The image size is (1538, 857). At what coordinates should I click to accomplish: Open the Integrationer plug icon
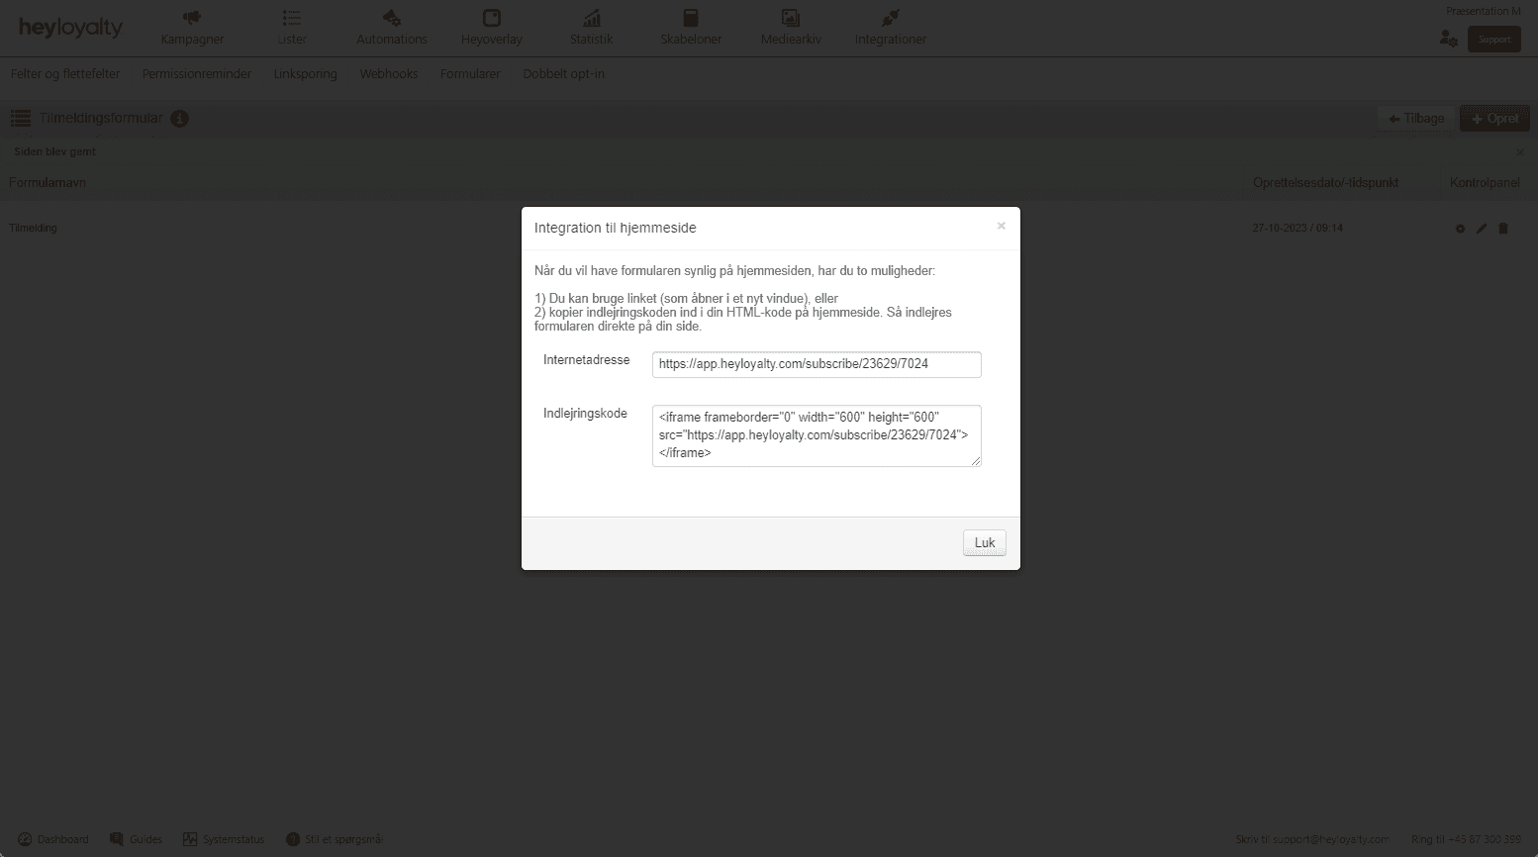(890, 18)
